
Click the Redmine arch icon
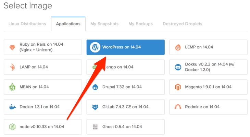point(178,107)
